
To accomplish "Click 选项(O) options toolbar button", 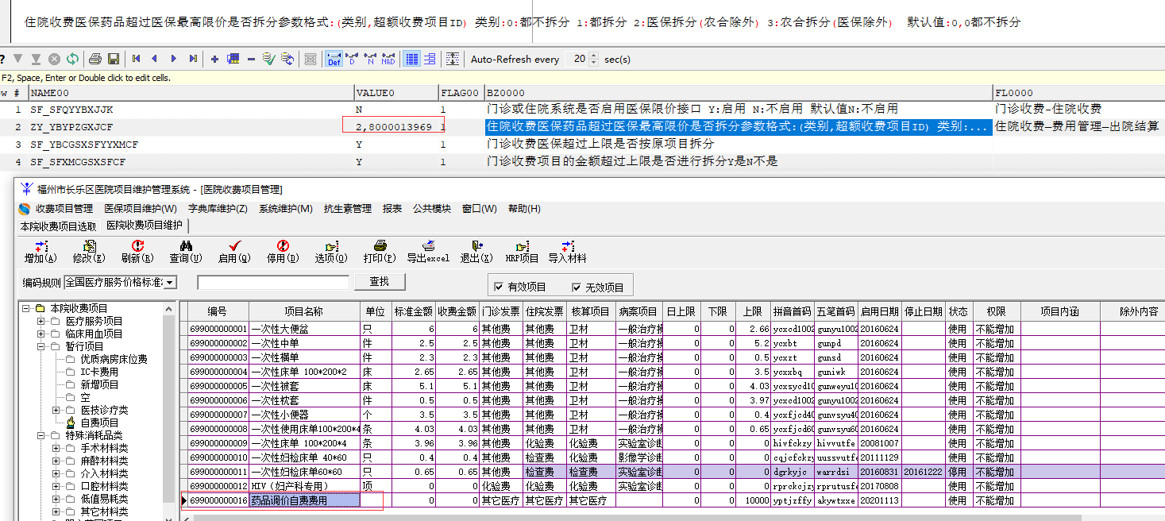I will [x=331, y=252].
